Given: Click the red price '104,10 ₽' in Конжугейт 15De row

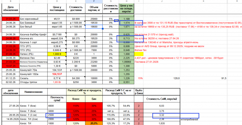Looking at the screenshot, I should point(57,74).
